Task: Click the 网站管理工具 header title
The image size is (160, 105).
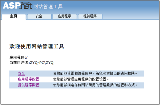Action: click(48, 7)
